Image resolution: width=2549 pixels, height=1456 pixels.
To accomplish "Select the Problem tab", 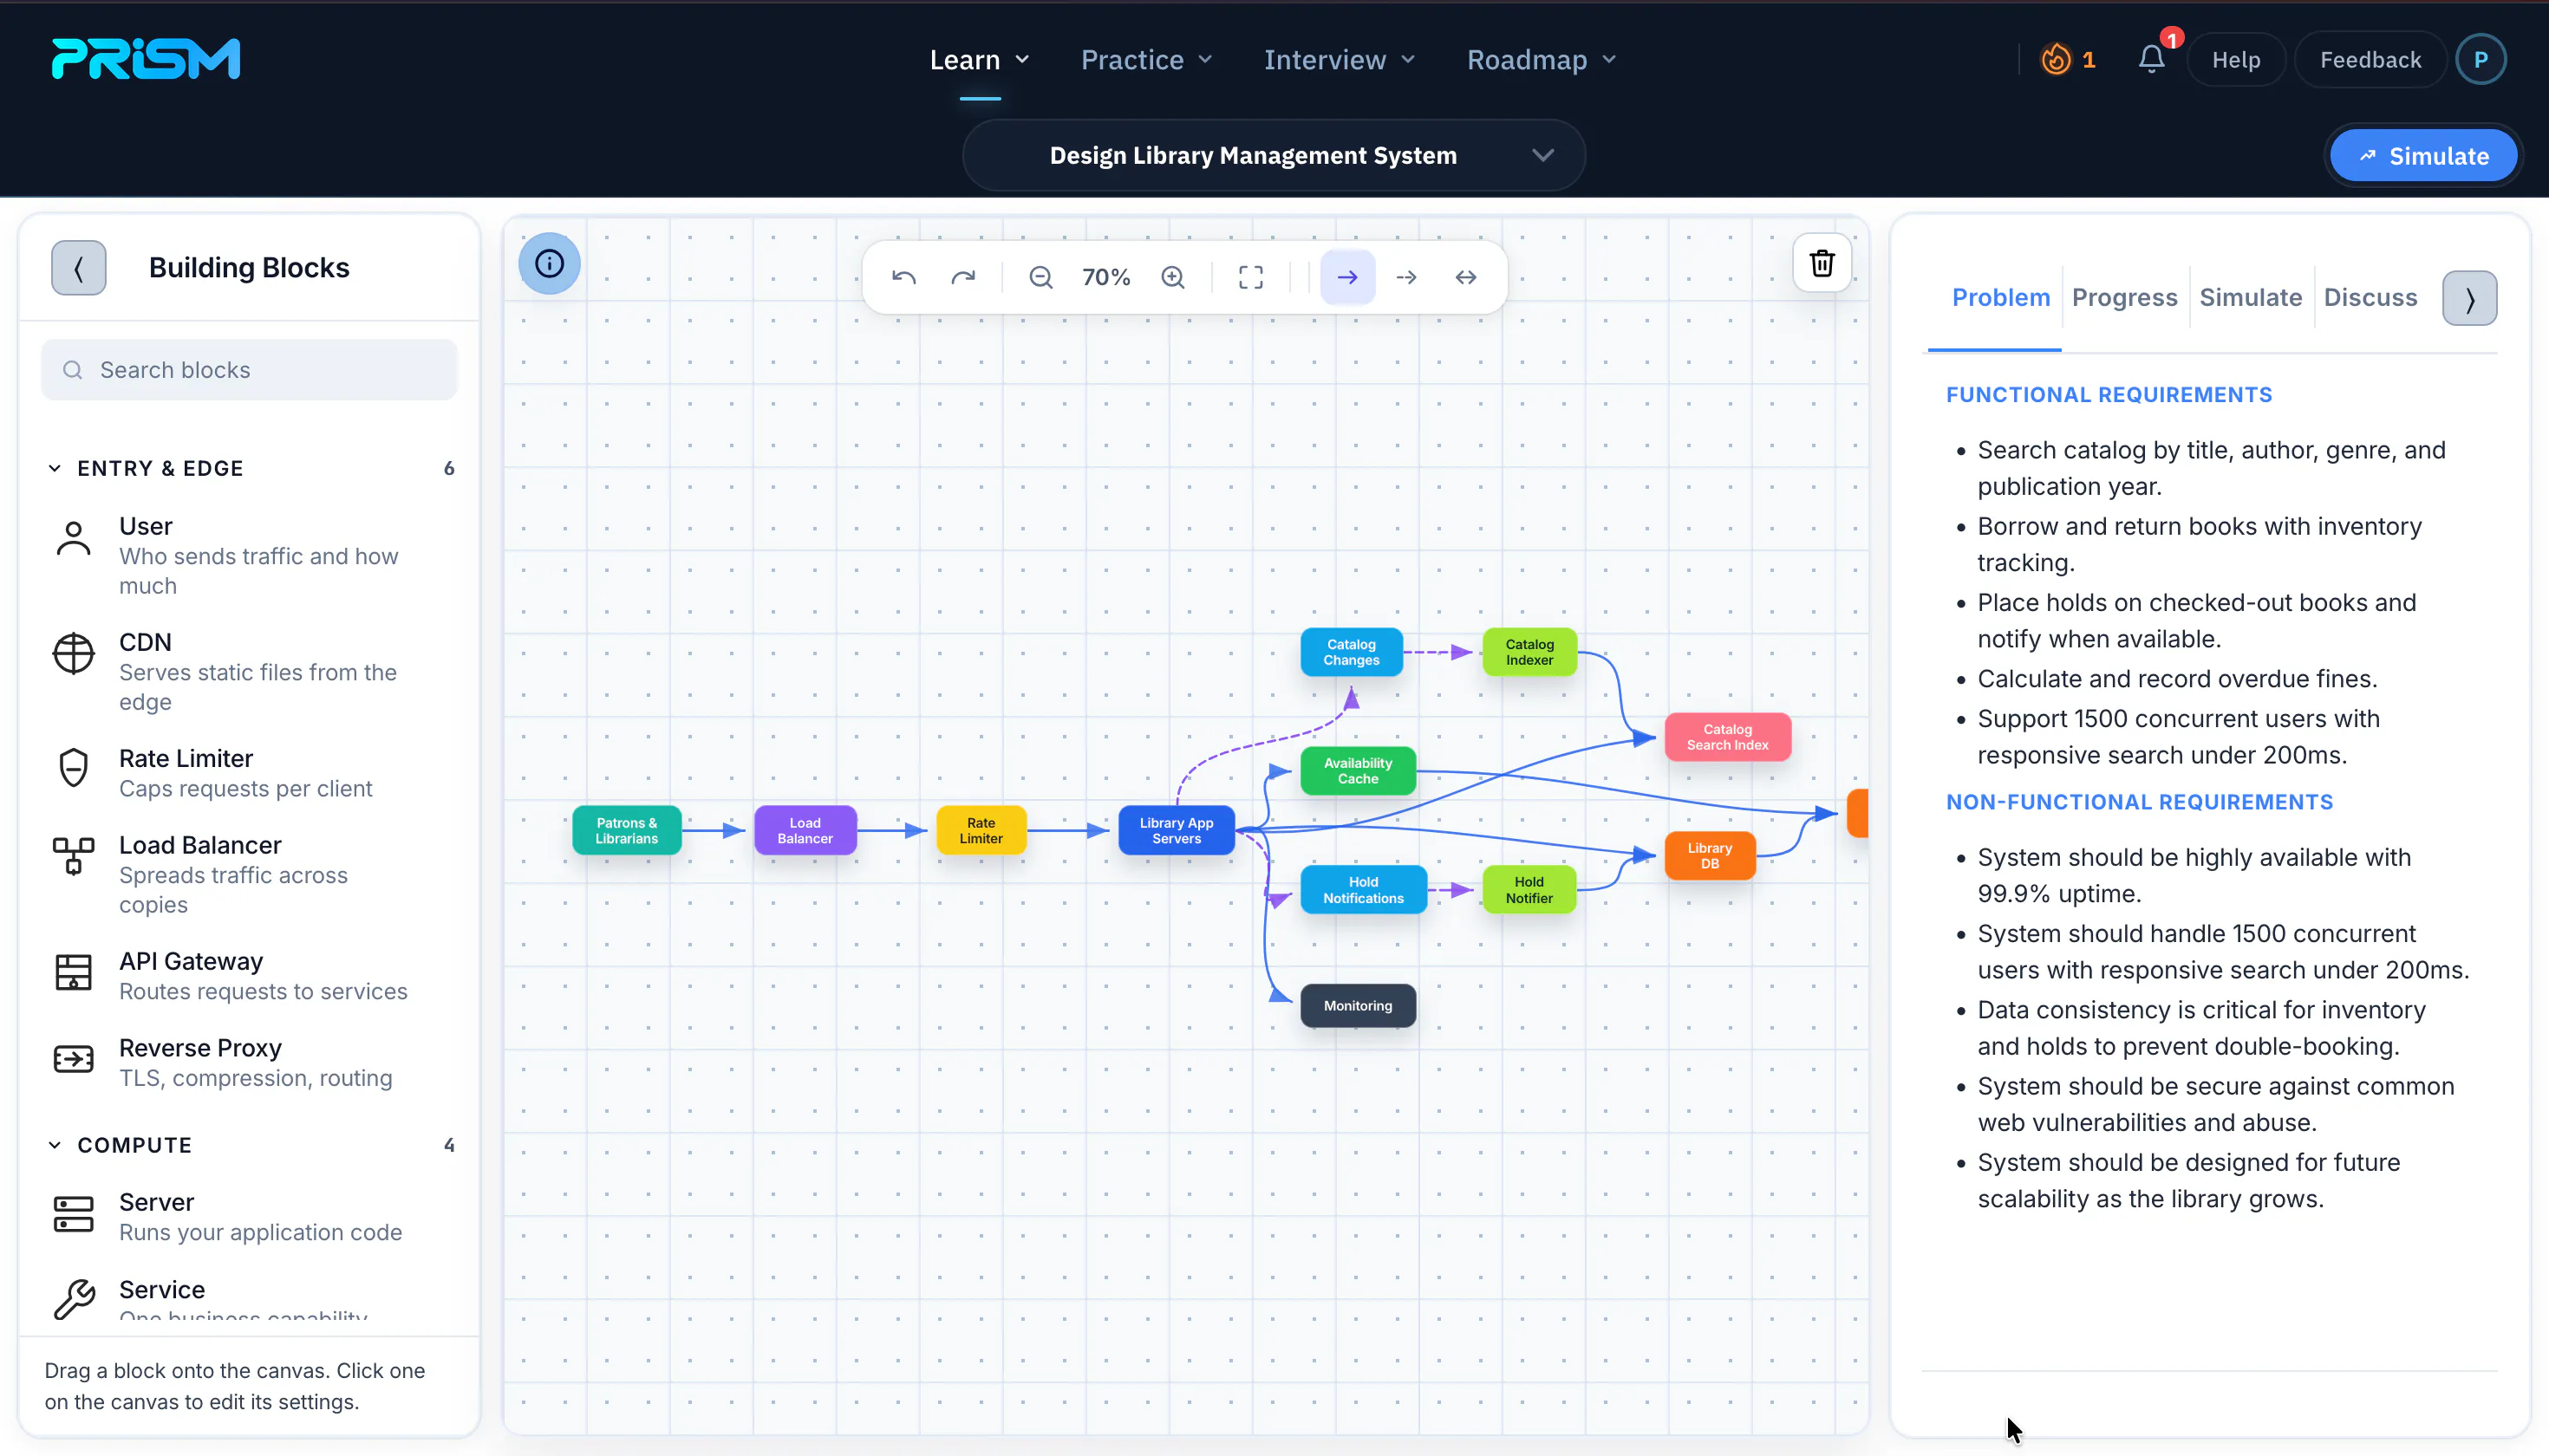I will tap(2000, 298).
